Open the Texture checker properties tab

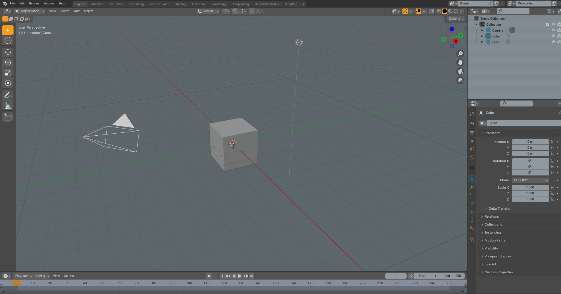click(x=472, y=239)
